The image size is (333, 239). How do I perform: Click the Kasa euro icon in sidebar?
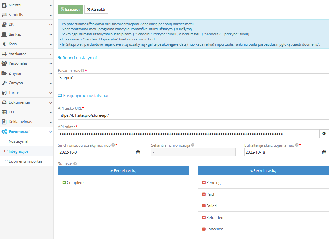[x=4, y=44]
